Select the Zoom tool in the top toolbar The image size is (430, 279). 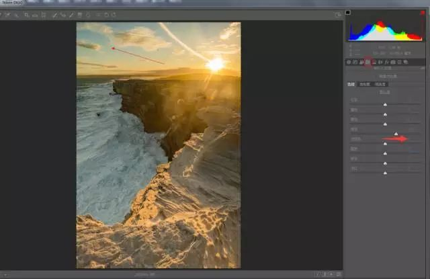[x=3, y=14]
